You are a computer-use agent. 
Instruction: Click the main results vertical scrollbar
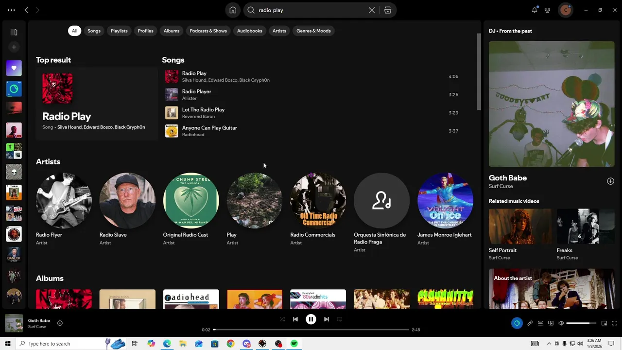[479, 73]
